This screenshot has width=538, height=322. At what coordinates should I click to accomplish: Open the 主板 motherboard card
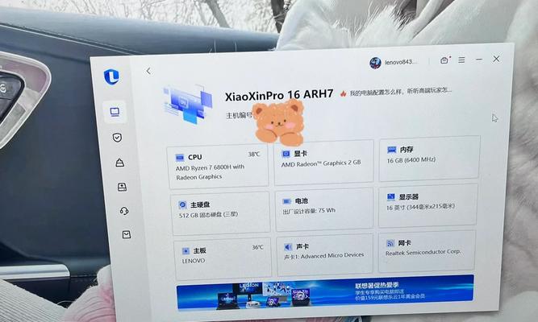click(223, 258)
